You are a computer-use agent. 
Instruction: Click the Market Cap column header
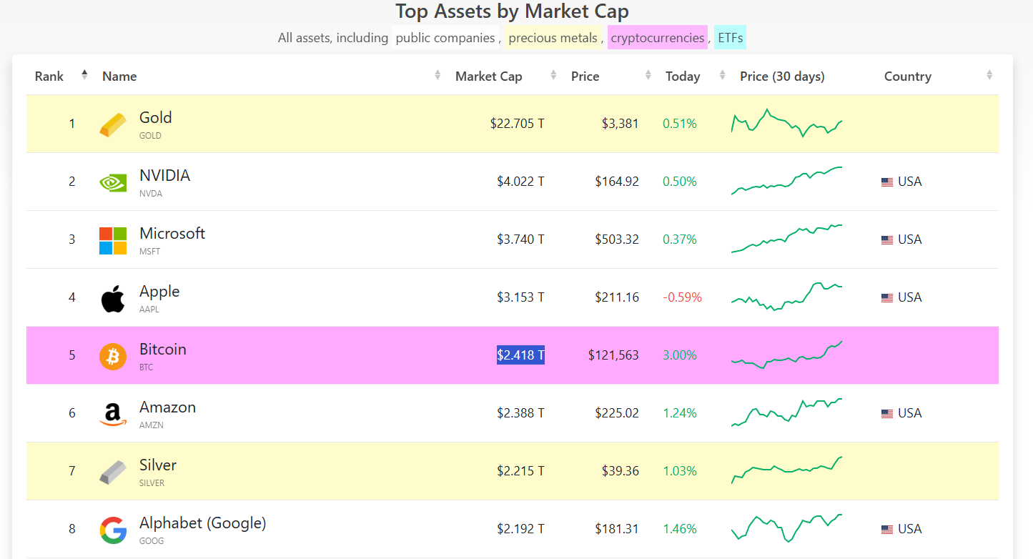489,76
